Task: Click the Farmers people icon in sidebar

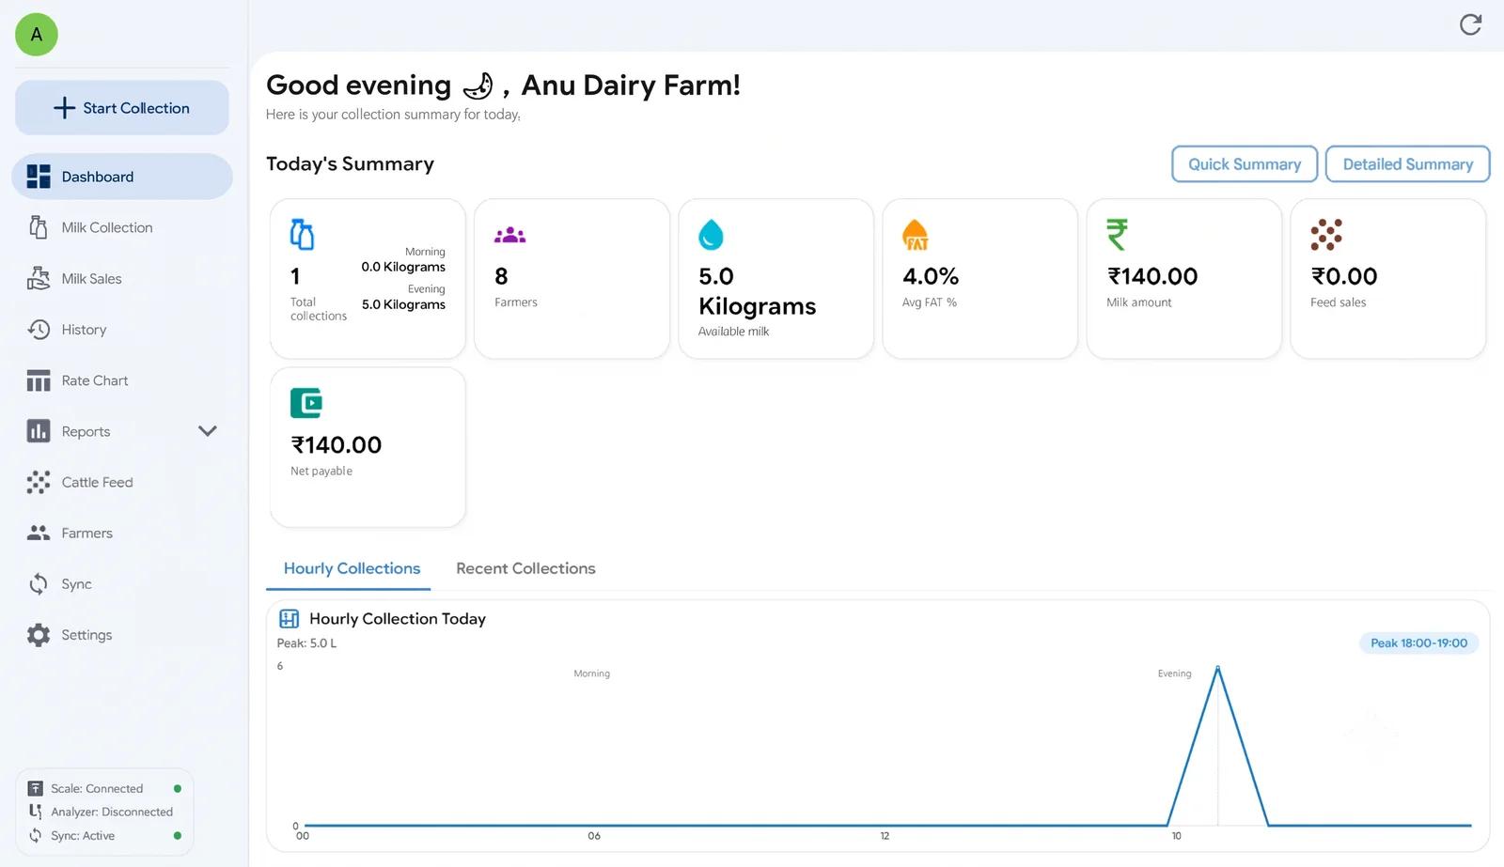Action: pyautogui.click(x=39, y=533)
